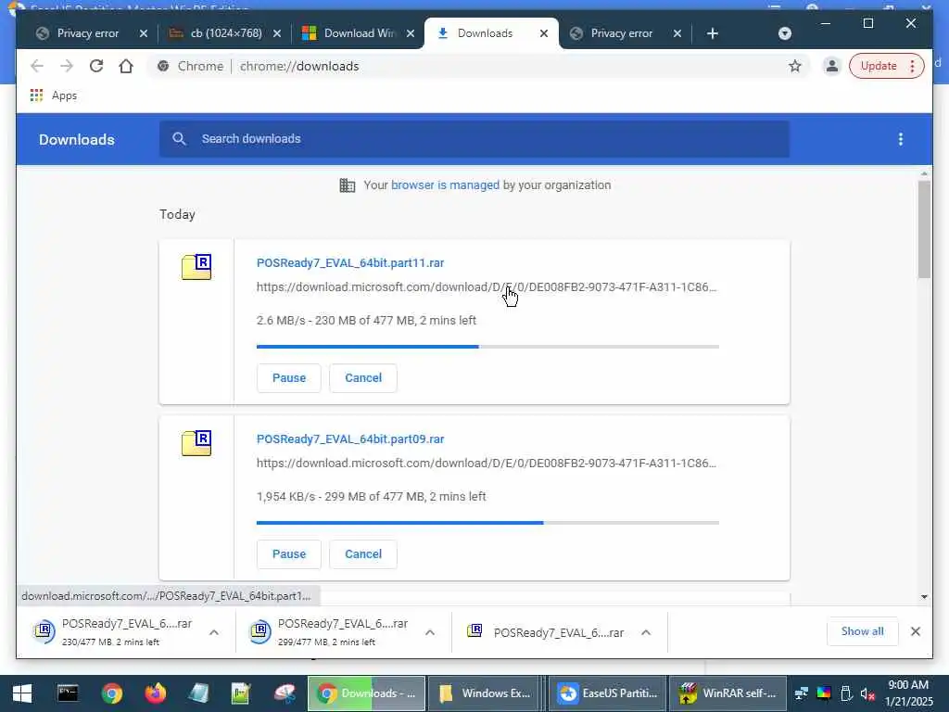Image resolution: width=949 pixels, height=712 pixels.
Task: Open Downloads page three-dot menu
Action: click(x=900, y=139)
